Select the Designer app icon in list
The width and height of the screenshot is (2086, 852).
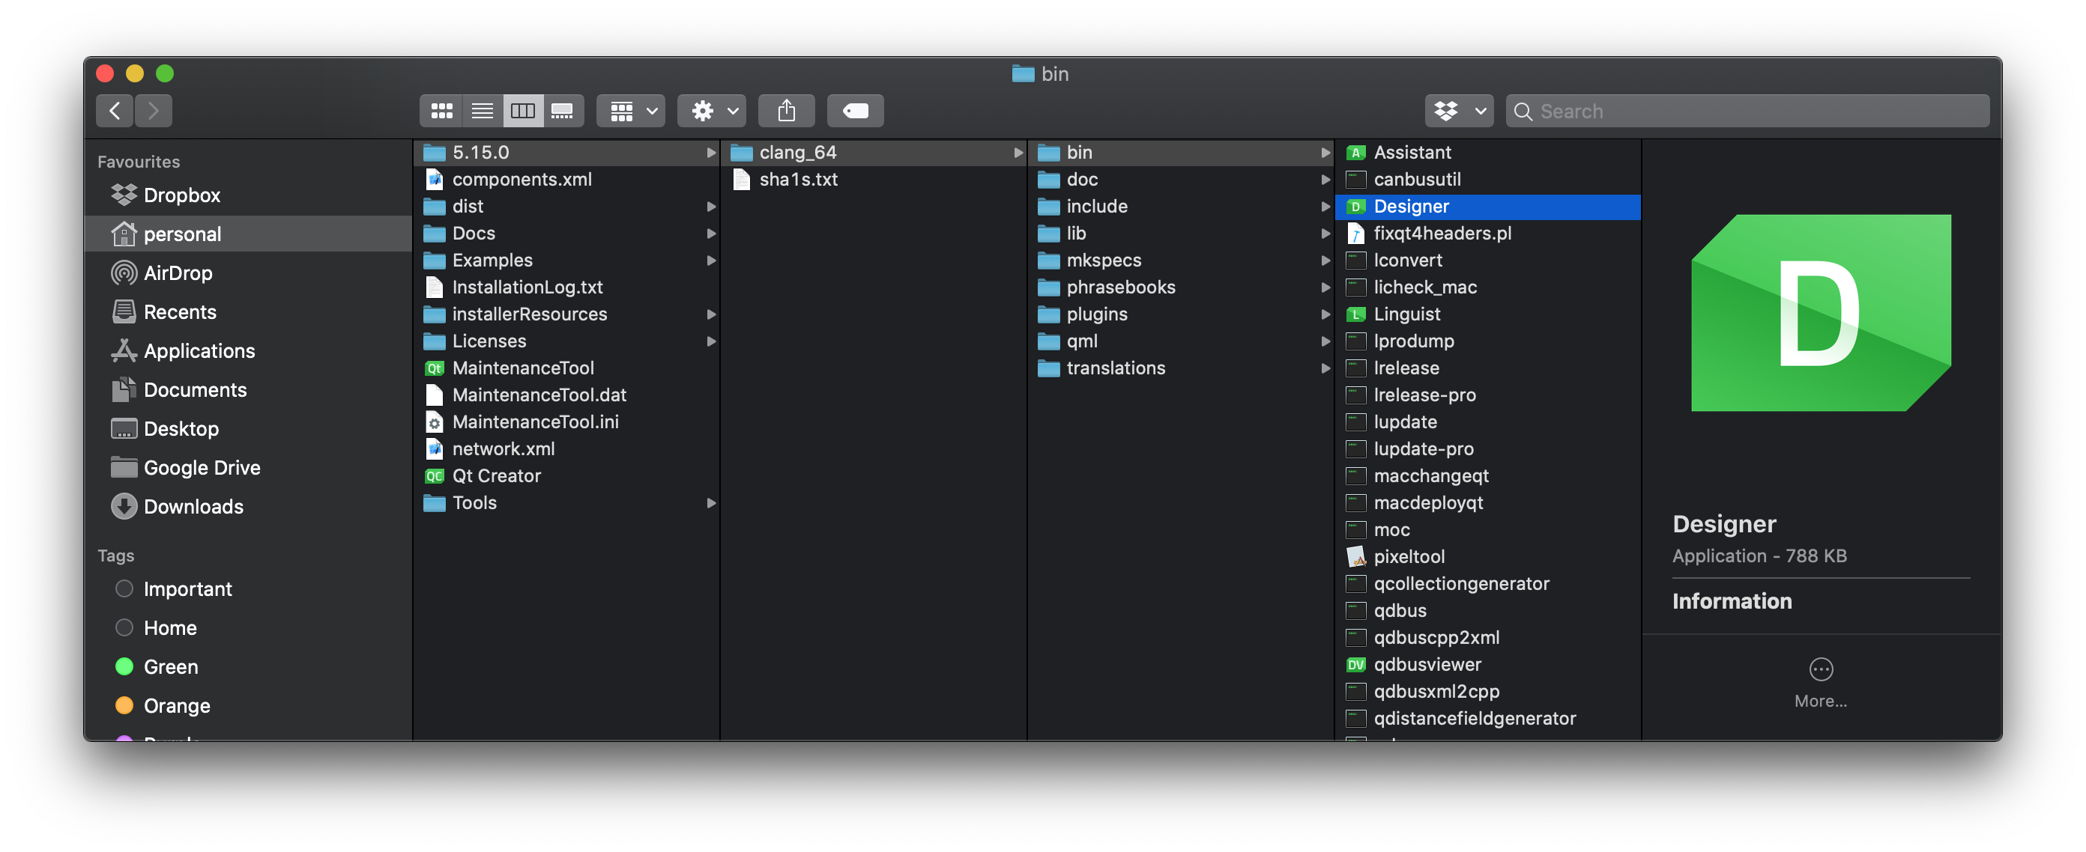1355,207
